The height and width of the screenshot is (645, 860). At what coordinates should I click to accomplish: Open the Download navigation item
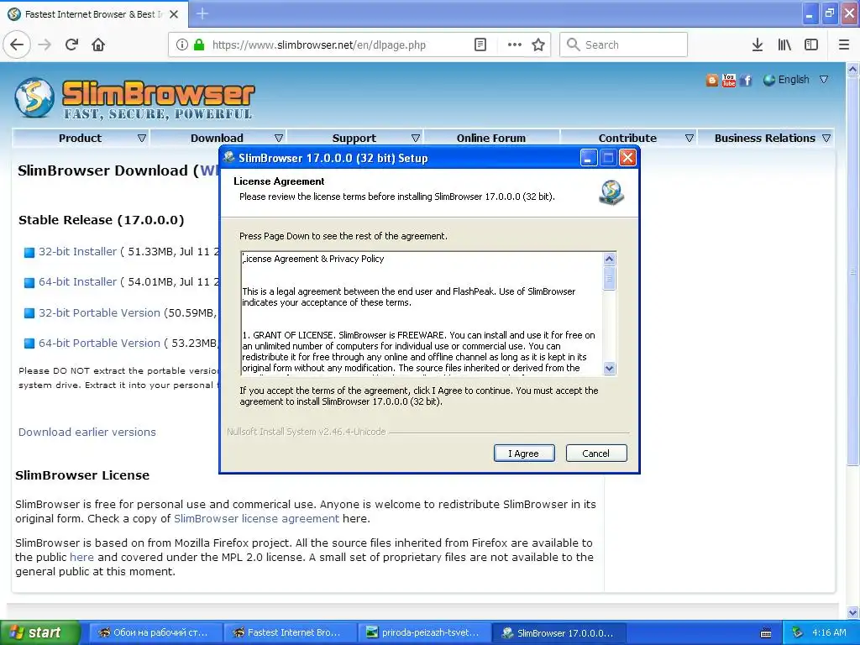point(217,139)
